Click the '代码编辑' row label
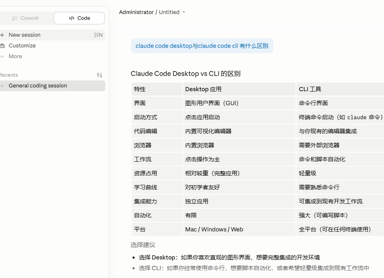 click(157, 131)
